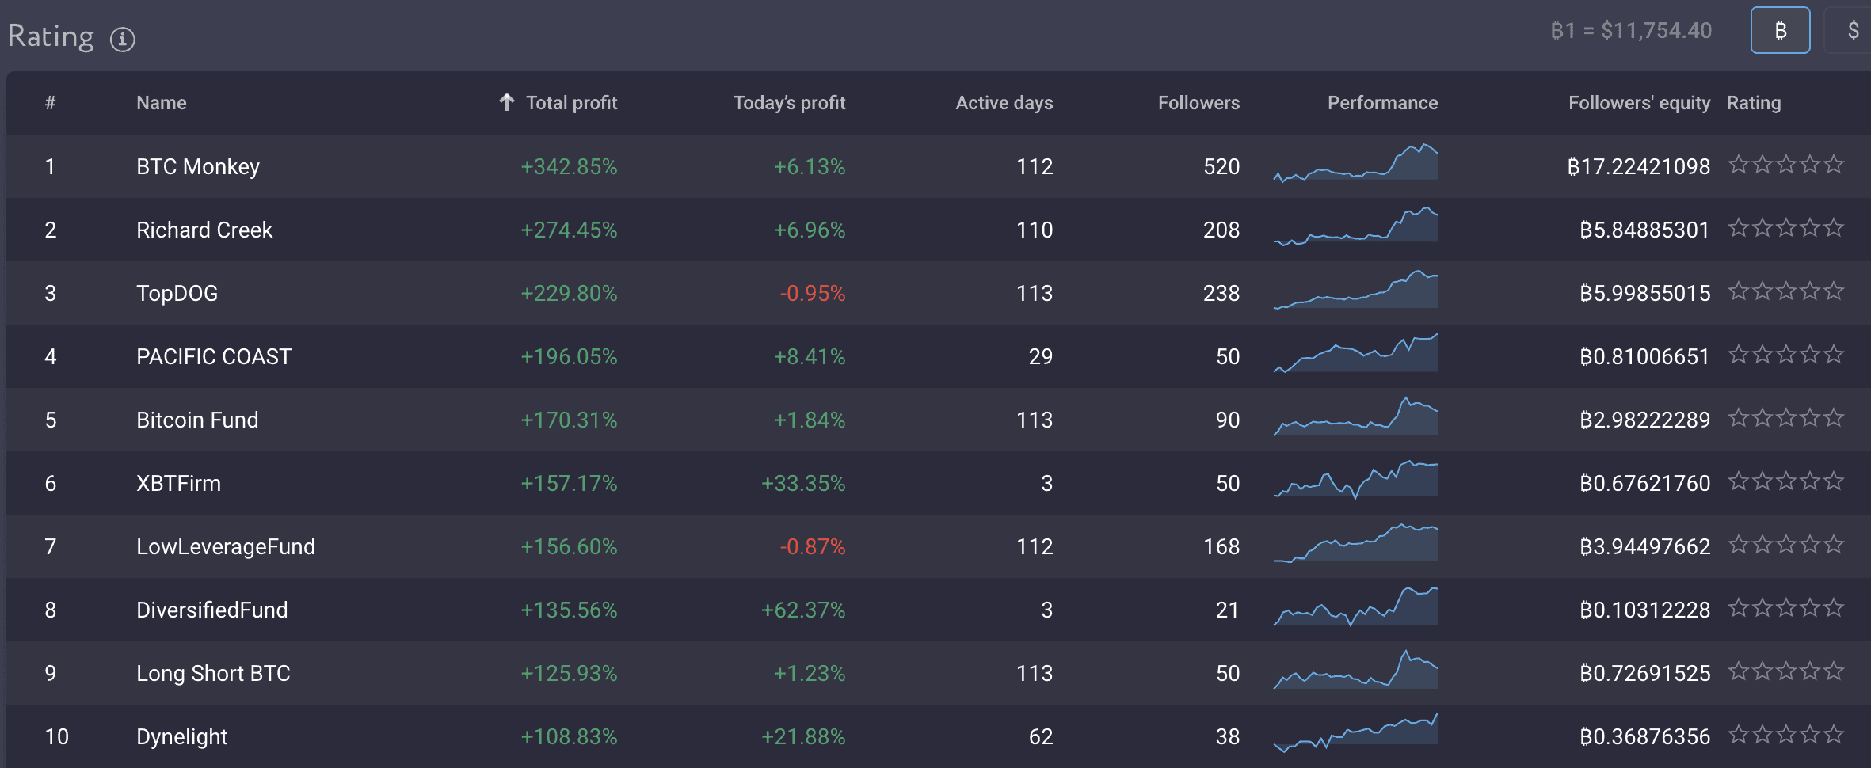Sort table by Today's profit

(x=789, y=103)
